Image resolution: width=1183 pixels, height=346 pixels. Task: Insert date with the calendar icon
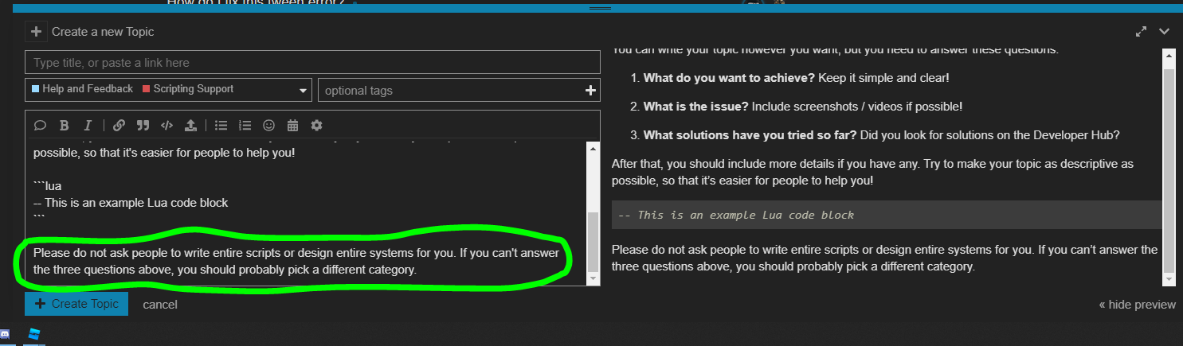point(292,125)
